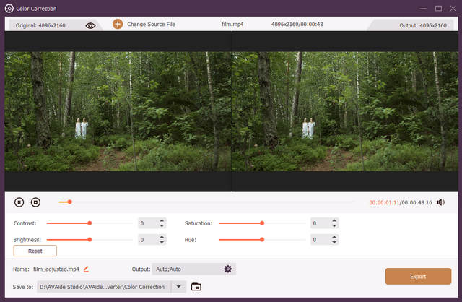Viewport: 462px width, 302px height.
Task: Click the Hue slider handle
Action: click(x=261, y=239)
